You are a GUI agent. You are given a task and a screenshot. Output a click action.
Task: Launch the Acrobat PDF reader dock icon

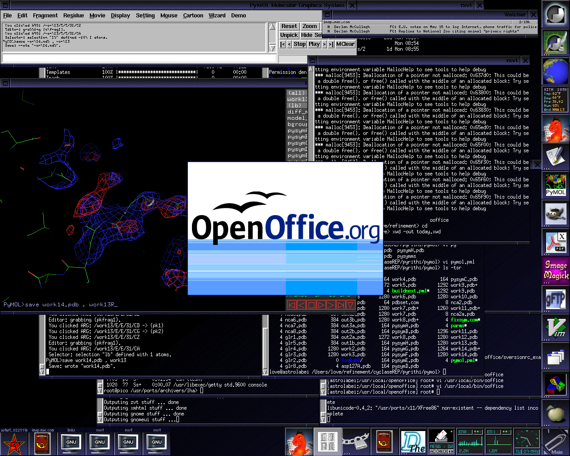click(556, 242)
